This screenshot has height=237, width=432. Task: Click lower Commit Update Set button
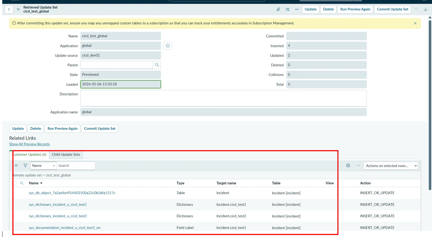[x=100, y=128]
